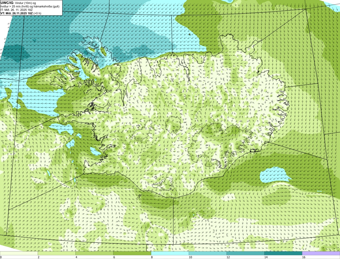This screenshot has height=259, width=340.
Task: Click the 4–6 green legend swatch
Action: click(95, 253)
